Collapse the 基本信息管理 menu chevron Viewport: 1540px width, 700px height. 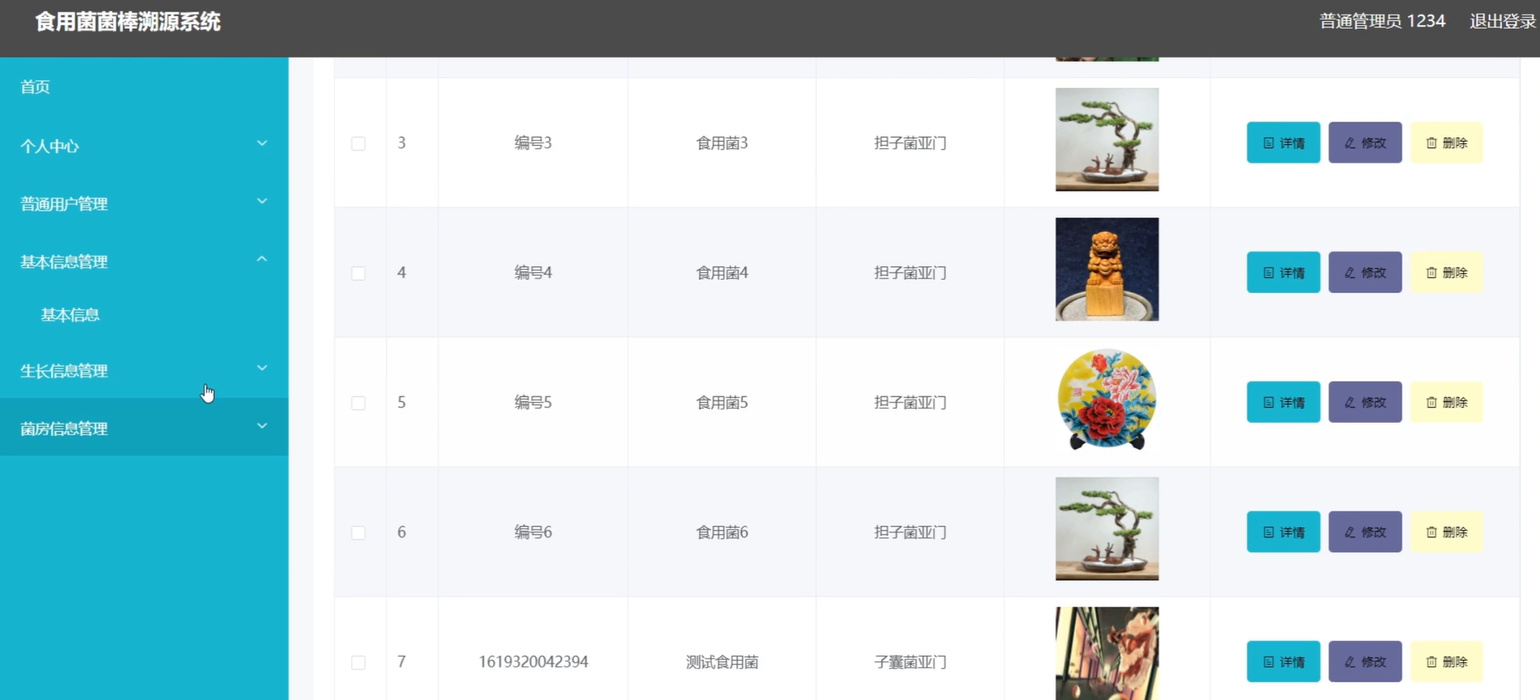pyautogui.click(x=262, y=259)
